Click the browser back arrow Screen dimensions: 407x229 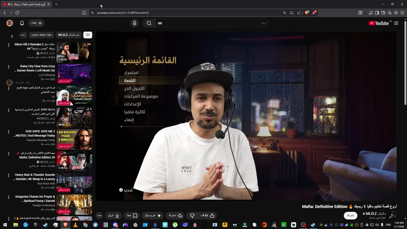pyautogui.click(x=4, y=13)
